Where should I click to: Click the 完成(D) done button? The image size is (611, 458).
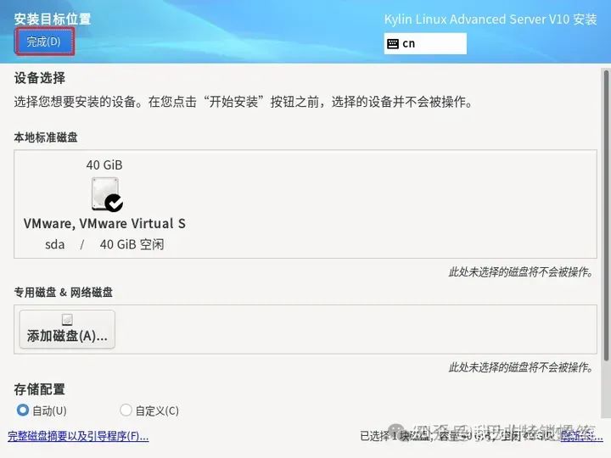(x=44, y=42)
